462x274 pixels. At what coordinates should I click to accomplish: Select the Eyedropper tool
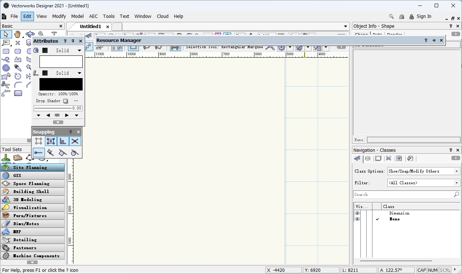[x=18, y=68]
